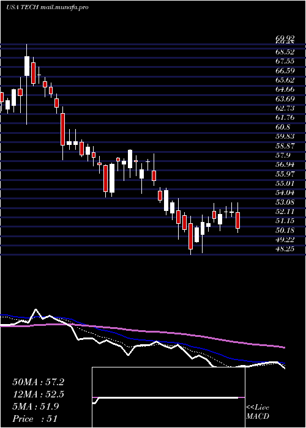Screen dimensions: 306x428
Task: Click the '12MA : 52.5' indicator text
Action: 39,394
